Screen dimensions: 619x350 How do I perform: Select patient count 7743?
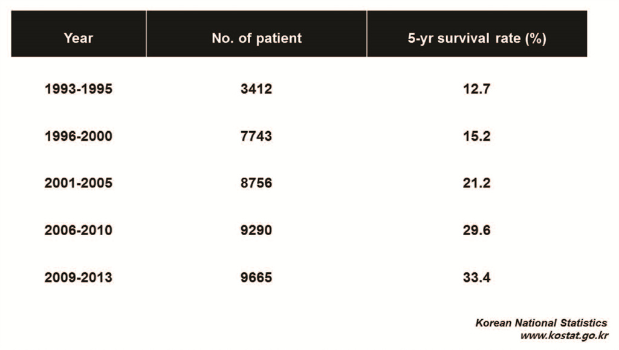pyautogui.click(x=256, y=137)
